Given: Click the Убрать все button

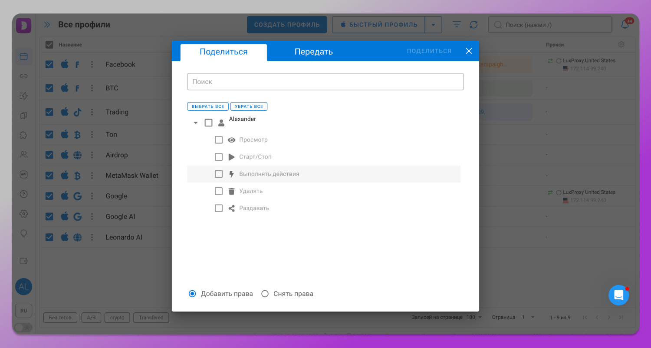Looking at the screenshot, I should click(x=249, y=106).
